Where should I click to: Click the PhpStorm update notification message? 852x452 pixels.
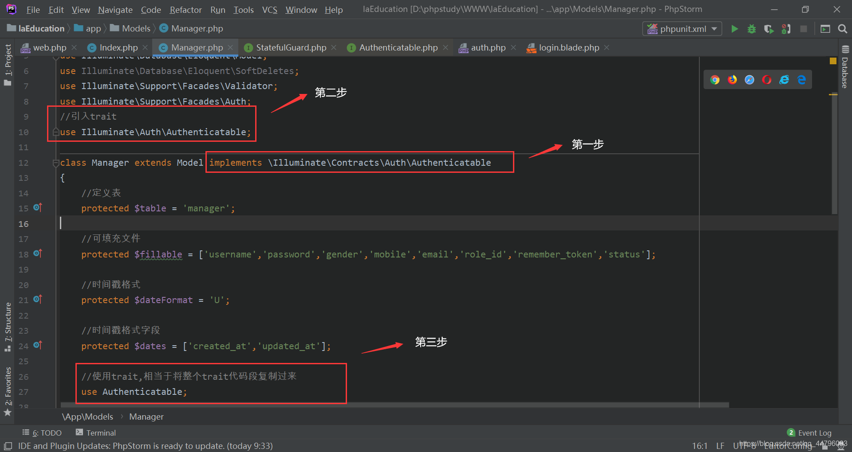point(145,446)
